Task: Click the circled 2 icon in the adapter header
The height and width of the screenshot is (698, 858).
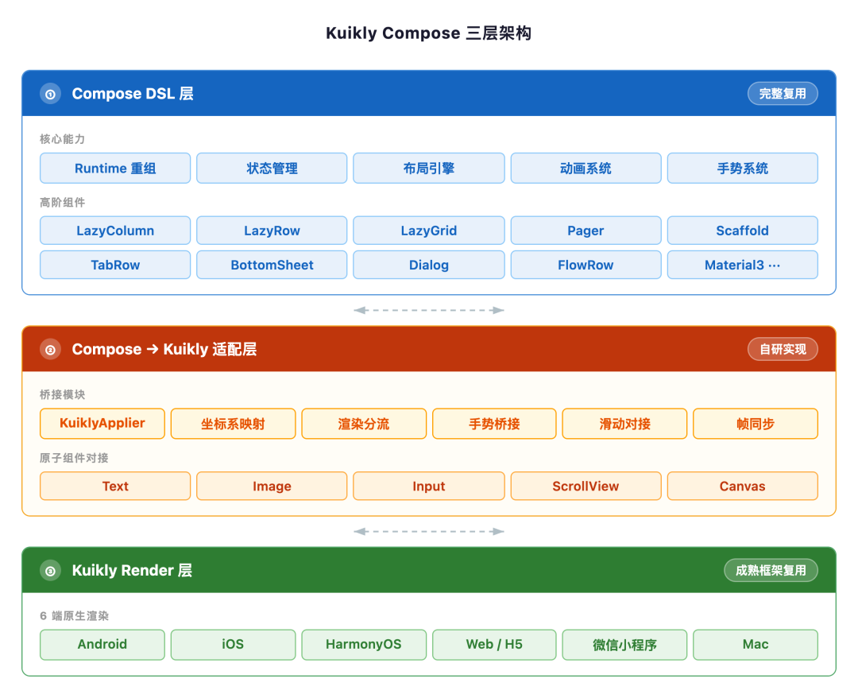Action: point(50,349)
